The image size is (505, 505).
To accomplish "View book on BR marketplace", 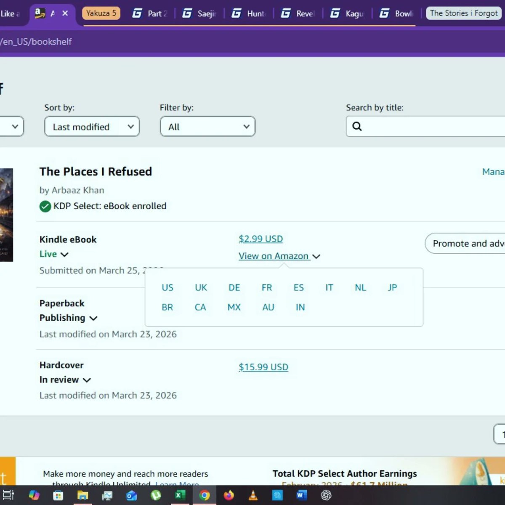I will [x=167, y=308].
